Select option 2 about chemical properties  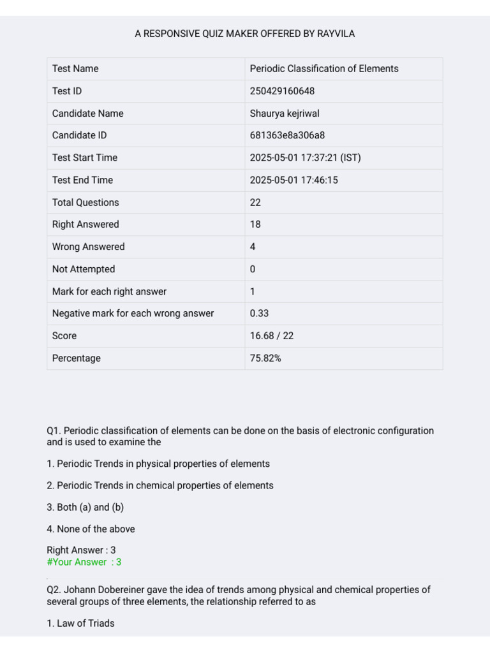(x=160, y=485)
